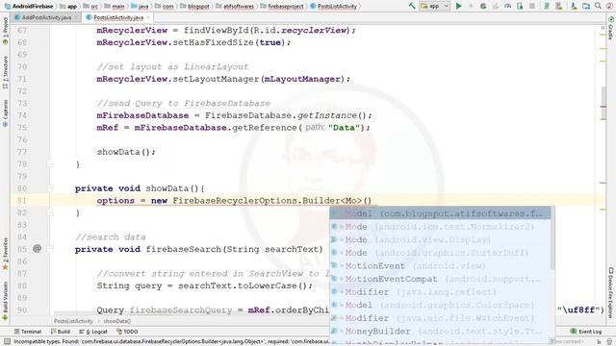Screen dimensions: 616x346
Task: Toggle tool window bars icon in status bar
Action: coord(7,342)
